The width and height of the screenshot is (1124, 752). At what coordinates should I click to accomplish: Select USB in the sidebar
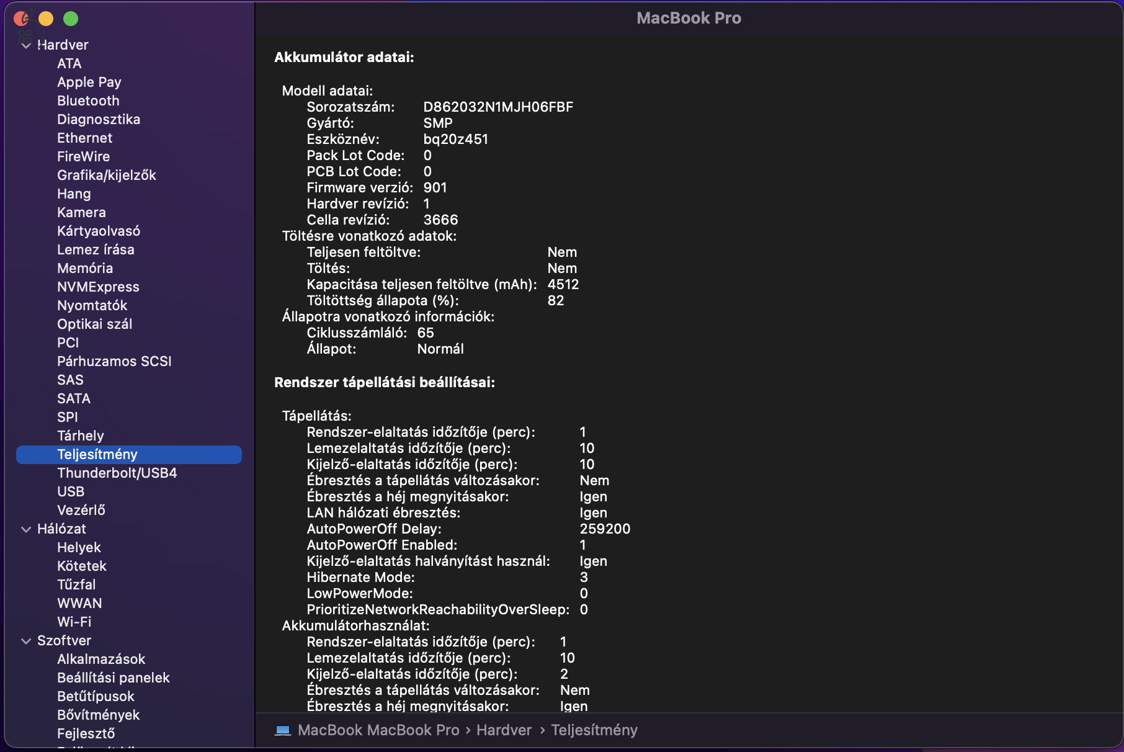point(71,491)
